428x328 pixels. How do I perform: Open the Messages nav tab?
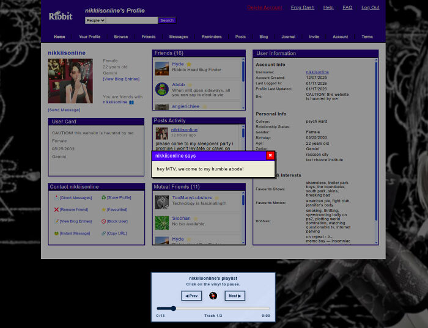[179, 37]
